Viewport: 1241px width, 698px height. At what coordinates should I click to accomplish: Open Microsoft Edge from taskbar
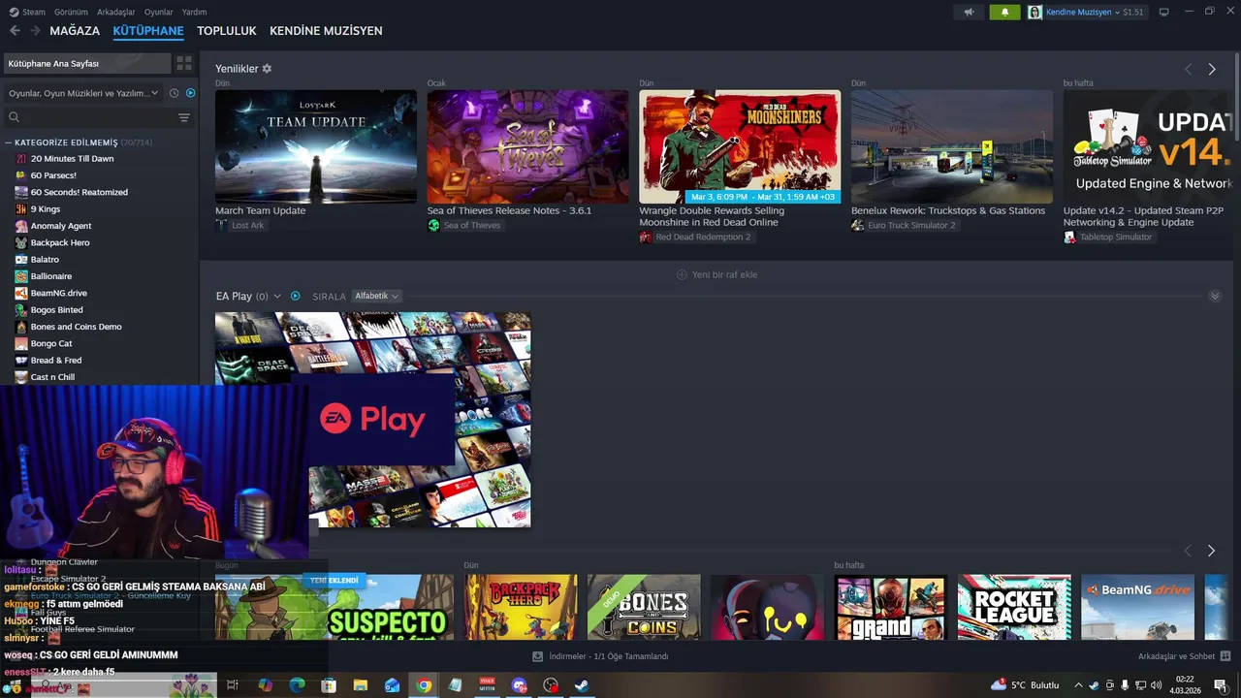(x=298, y=685)
